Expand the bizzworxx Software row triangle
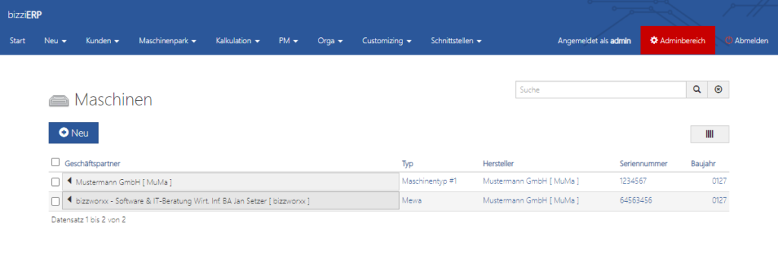 tap(69, 200)
